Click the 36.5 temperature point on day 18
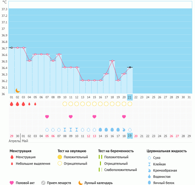The width and height of the screenshot is (195, 185). tap(112, 61)
